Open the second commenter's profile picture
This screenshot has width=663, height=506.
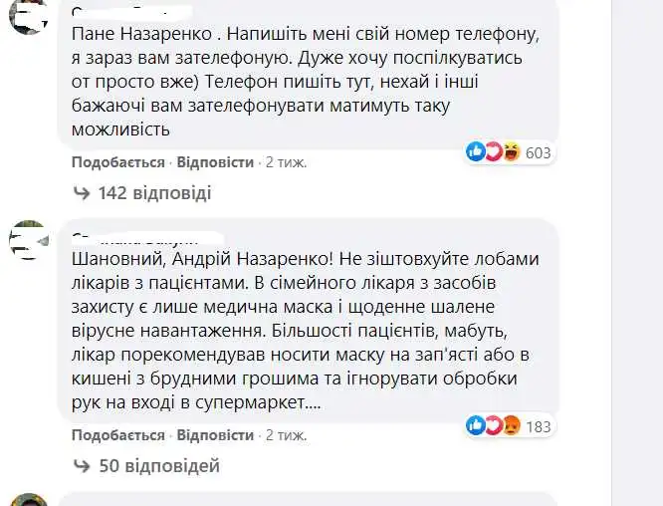click(27, 239)
